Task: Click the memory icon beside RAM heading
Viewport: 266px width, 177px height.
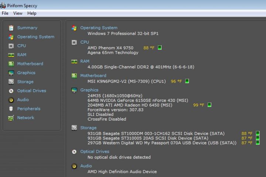Action: 74,62
